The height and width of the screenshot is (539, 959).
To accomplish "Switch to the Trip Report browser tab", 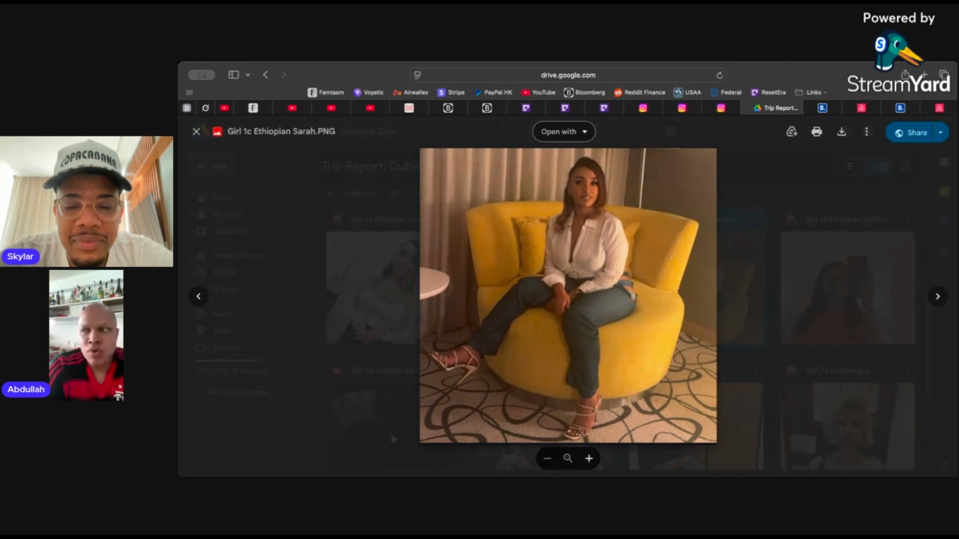I will click(x=776, y=108).
